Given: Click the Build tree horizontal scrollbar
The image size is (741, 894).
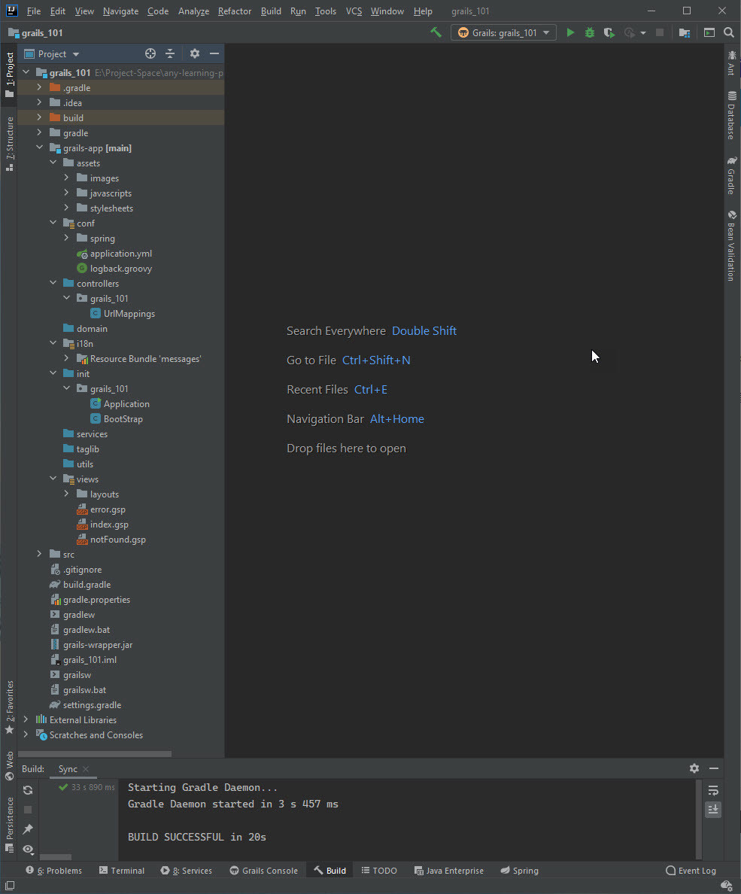Looking at the screenshot, I should tap(55, 857).
